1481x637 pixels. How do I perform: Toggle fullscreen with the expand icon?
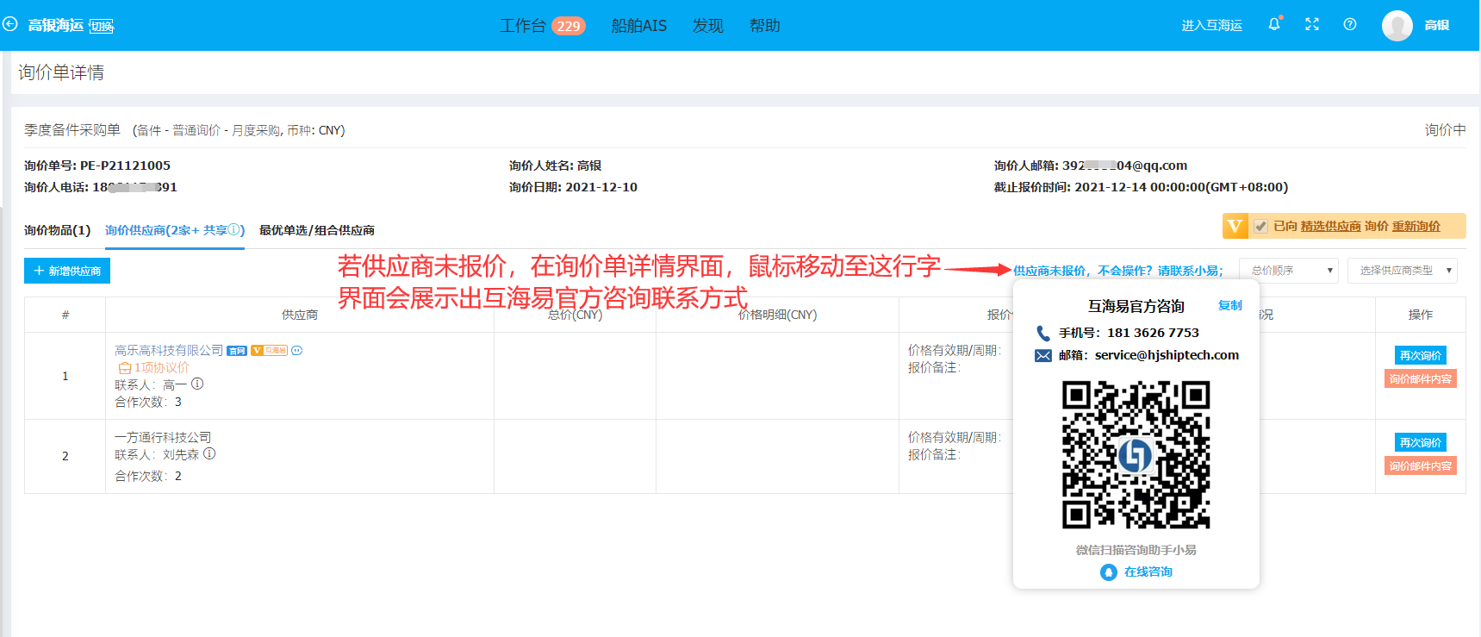pyautogui.click(x=1312, y=25)
